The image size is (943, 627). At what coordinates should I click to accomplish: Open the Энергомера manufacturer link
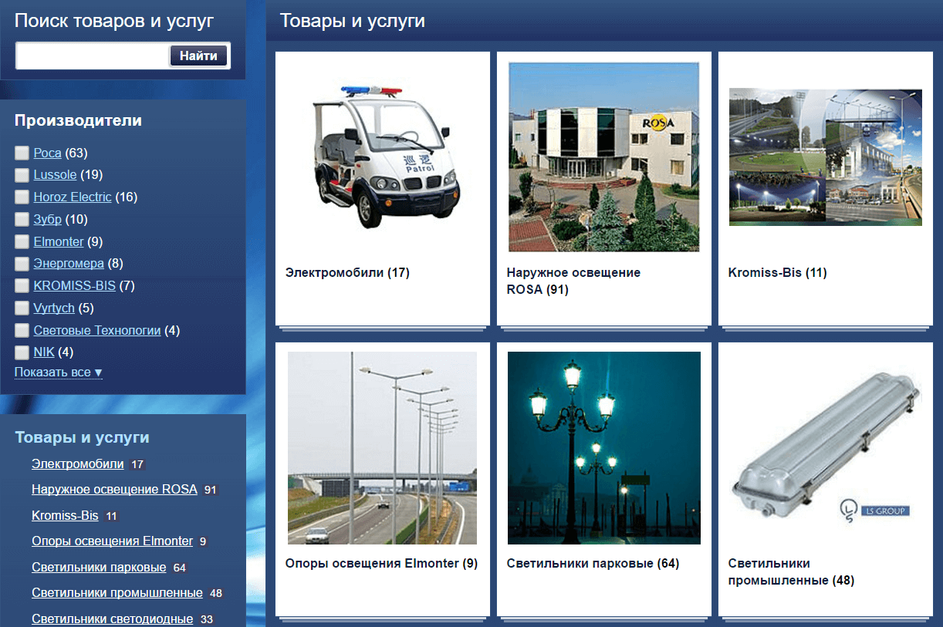pos(69,264)
